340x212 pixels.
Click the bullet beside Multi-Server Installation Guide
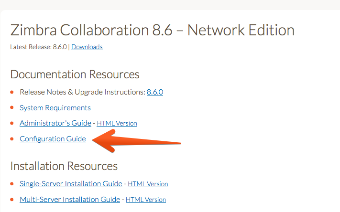tap(12, 200)
